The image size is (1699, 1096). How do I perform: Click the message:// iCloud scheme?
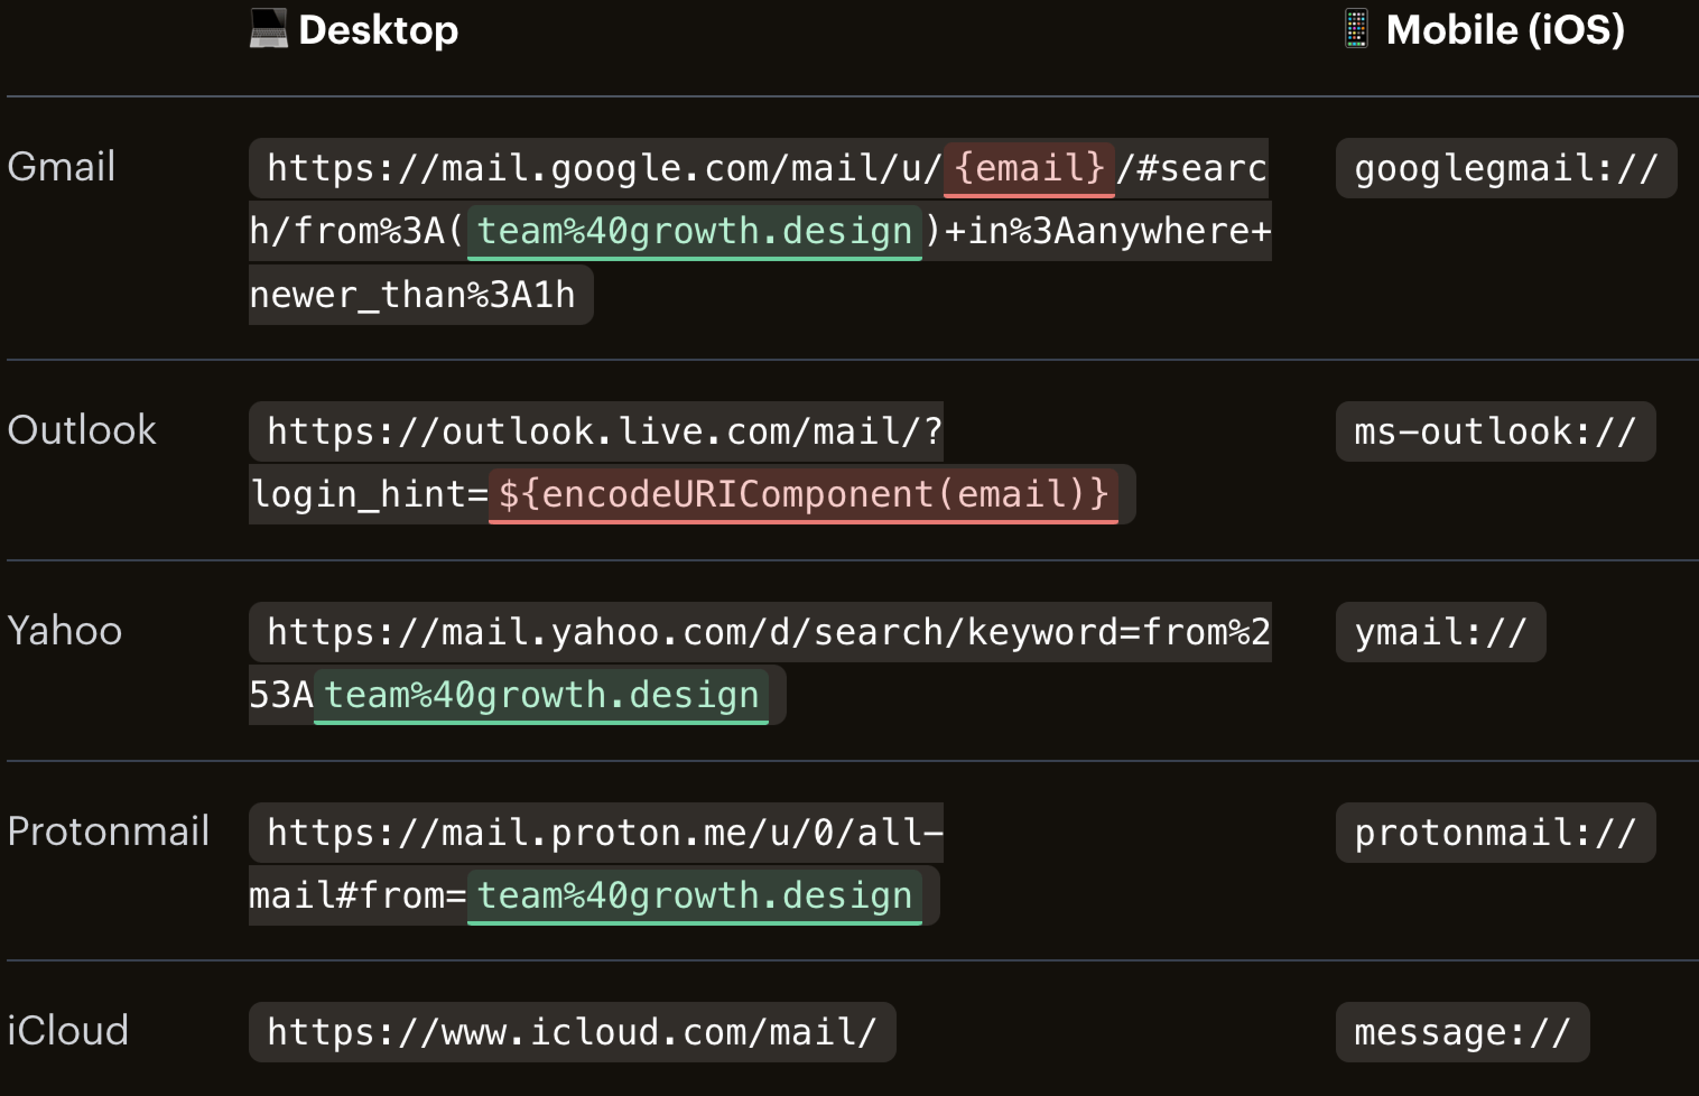[1462, 1033]
